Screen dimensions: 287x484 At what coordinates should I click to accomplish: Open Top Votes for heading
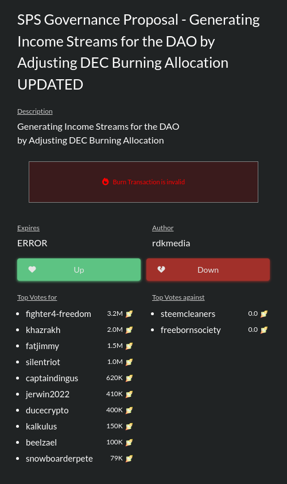(37, 297)
